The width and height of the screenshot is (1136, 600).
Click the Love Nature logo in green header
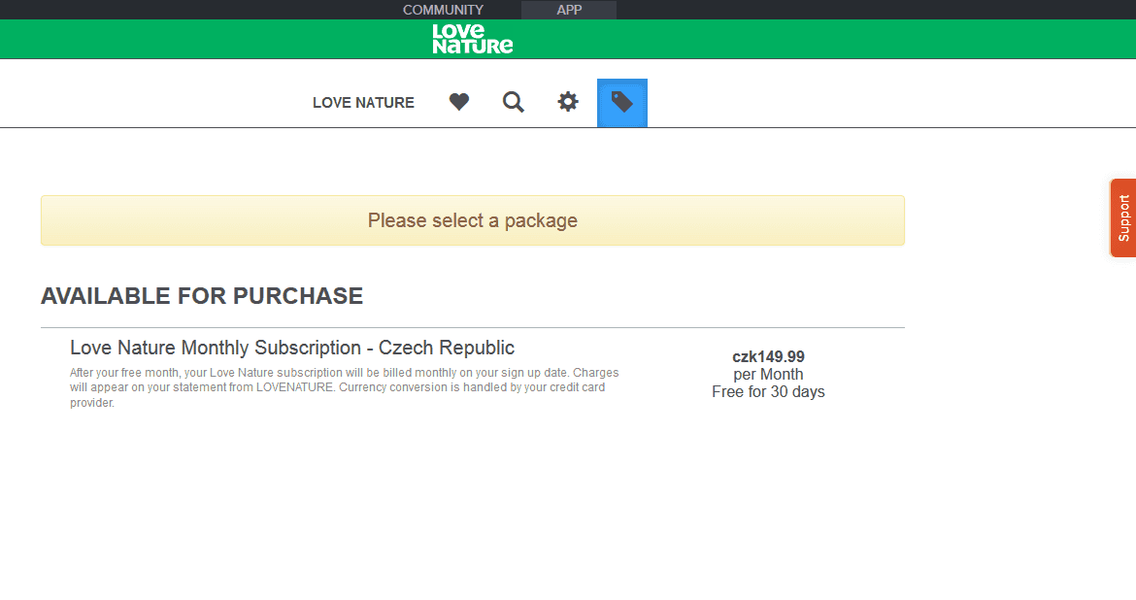point(473,39)
